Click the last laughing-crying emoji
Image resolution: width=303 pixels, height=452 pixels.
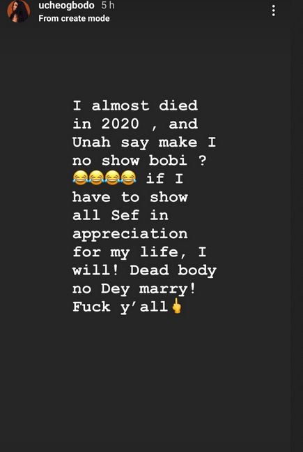[x=128, y=177]
